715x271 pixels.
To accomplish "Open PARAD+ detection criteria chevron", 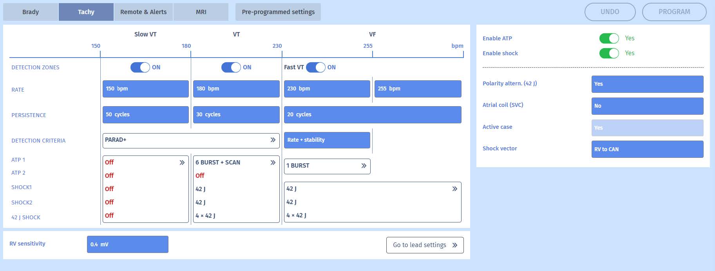I will pos(273,140).
